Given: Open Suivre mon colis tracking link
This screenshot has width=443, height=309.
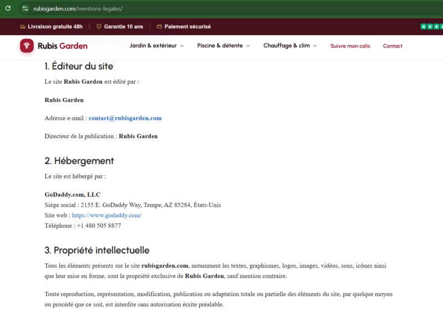Looking at the screenshot, I should [350, 46].
